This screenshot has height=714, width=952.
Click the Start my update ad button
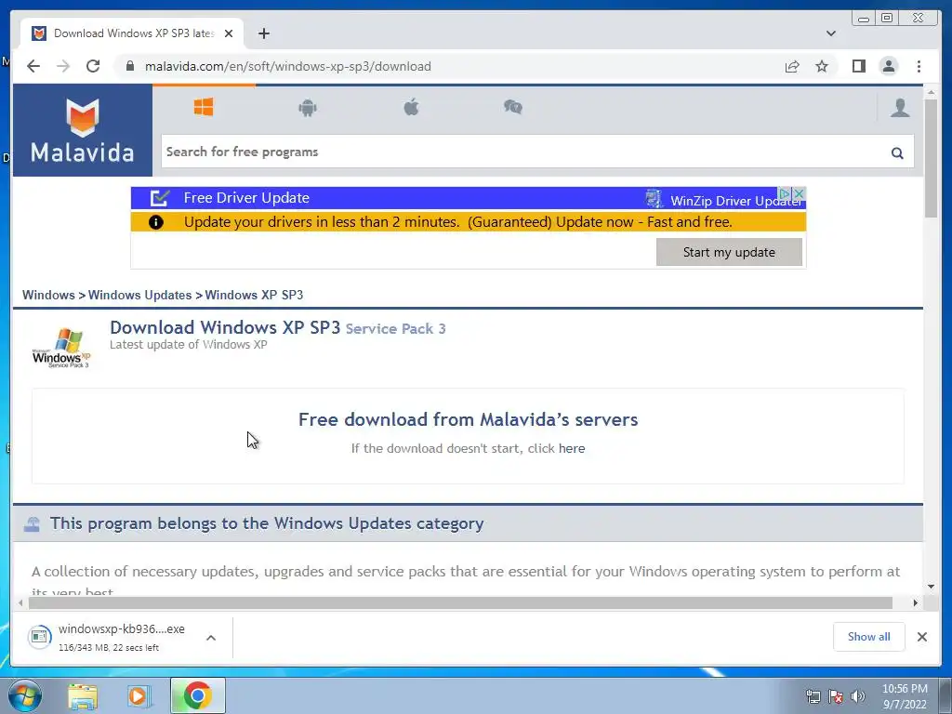pyautogui.click(x=729, y=252)
